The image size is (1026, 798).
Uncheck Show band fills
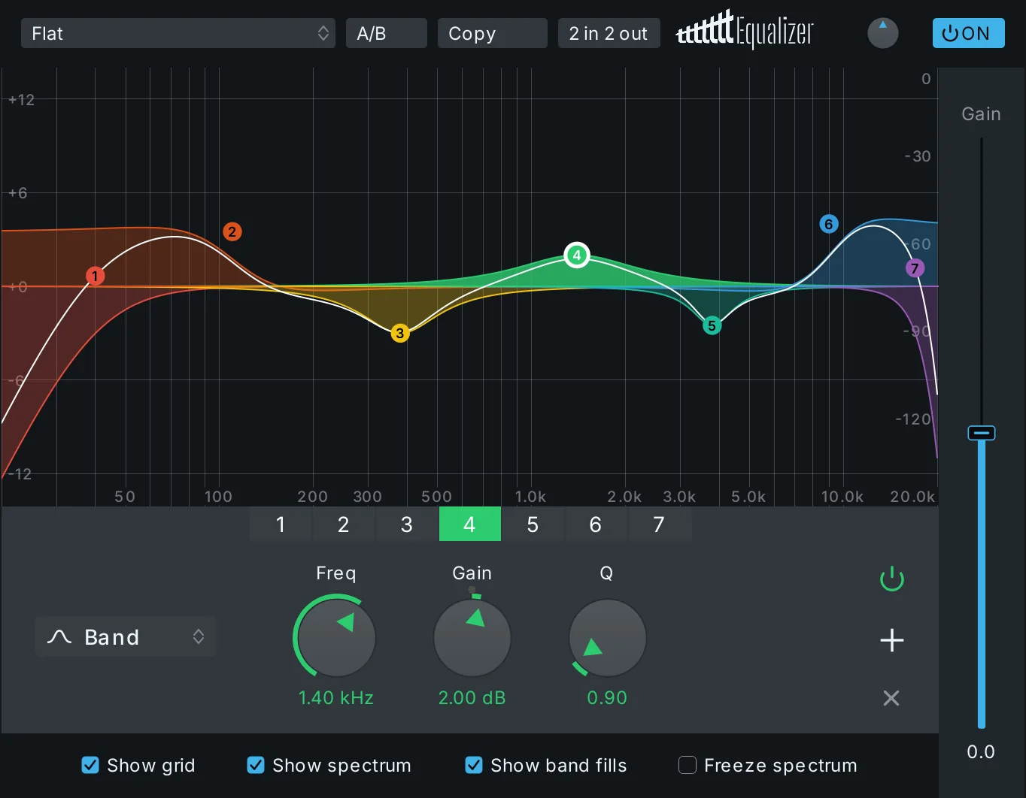474,765
